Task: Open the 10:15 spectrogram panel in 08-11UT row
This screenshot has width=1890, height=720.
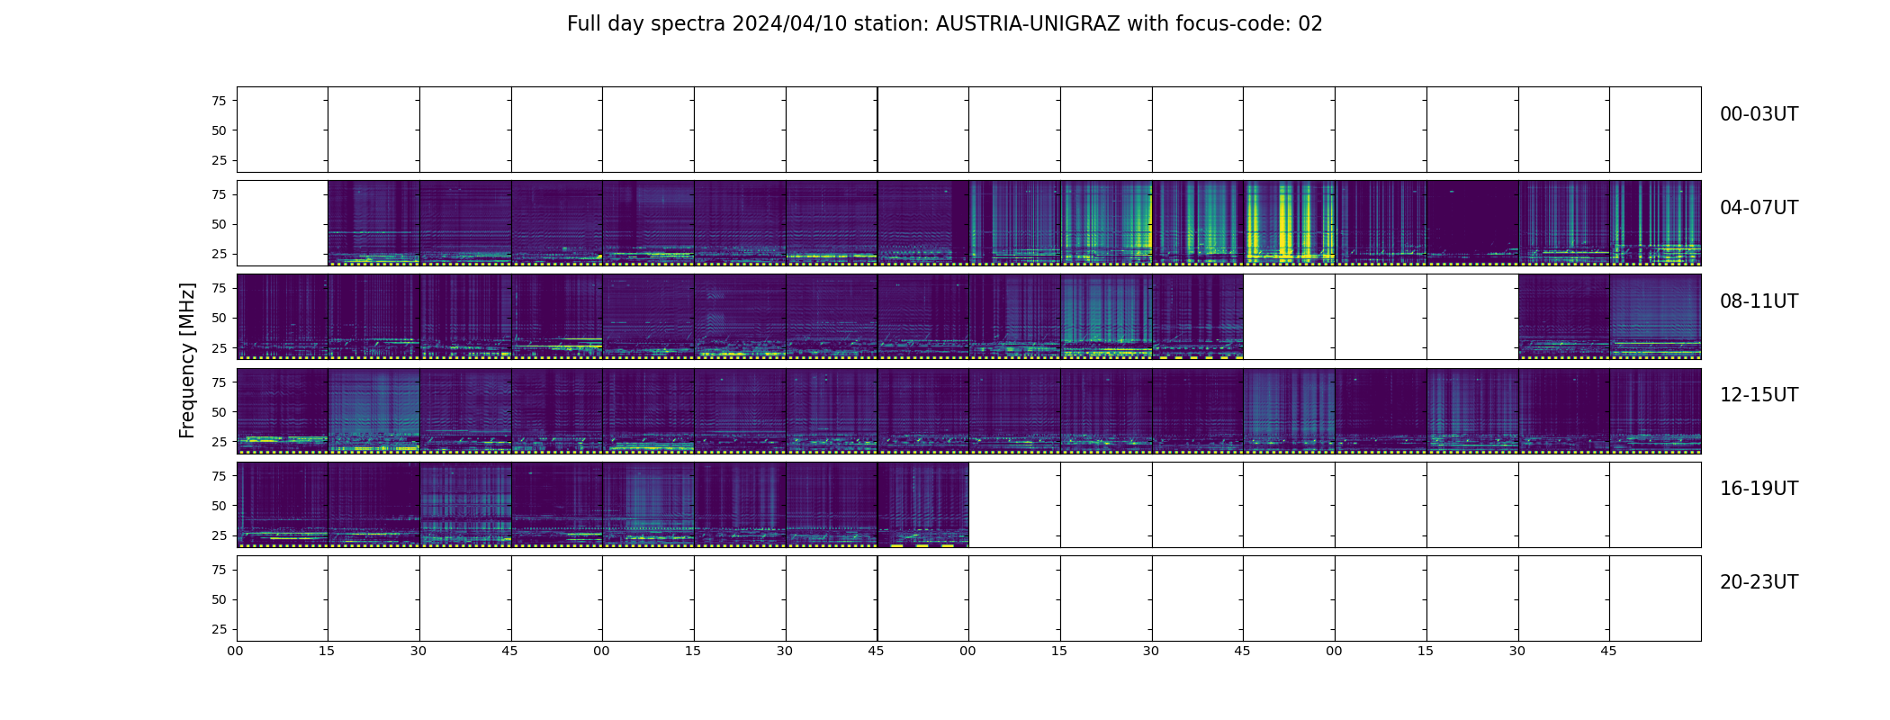Action: pyautogui.click(x=1106, y=317)
